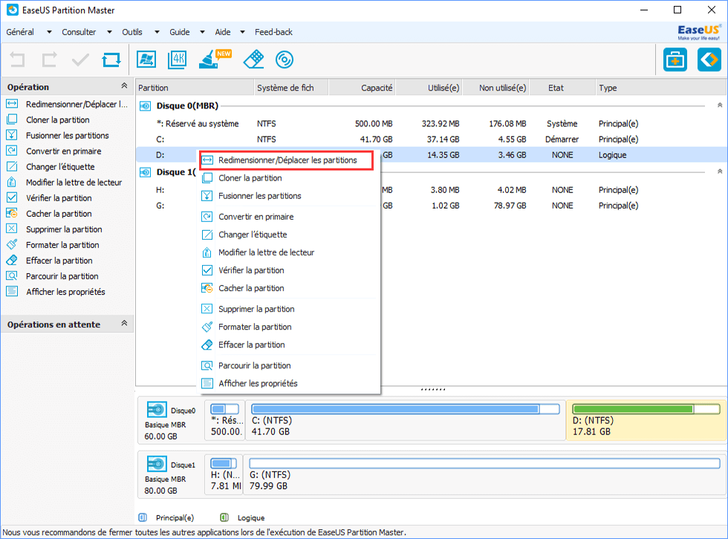
Task: Choose Redimensionner/Déplacer les partitions in context menu
Action: coord(287,160)
